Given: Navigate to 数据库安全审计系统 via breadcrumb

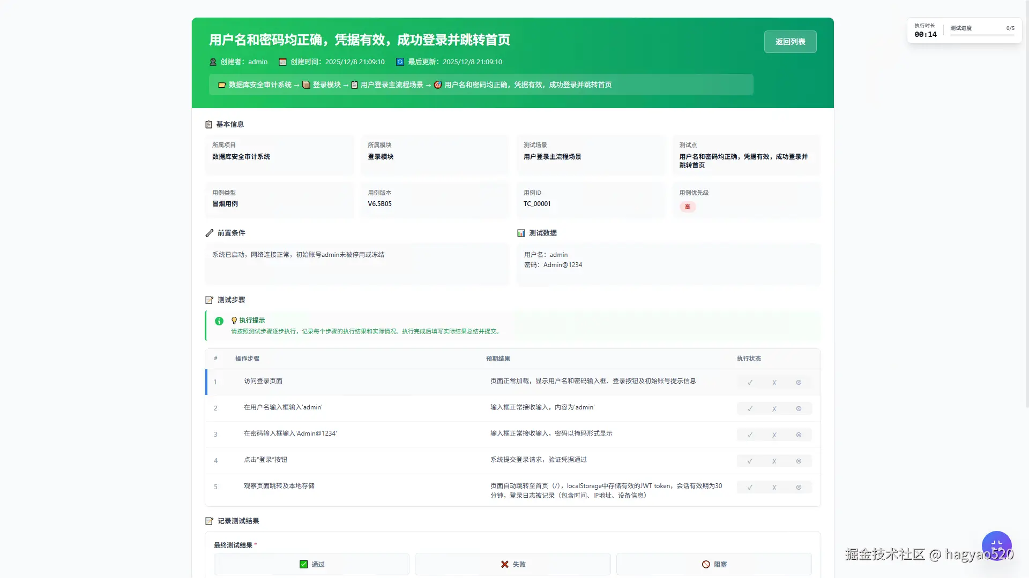Looking at the screenshot, I should tap(260, 85).
